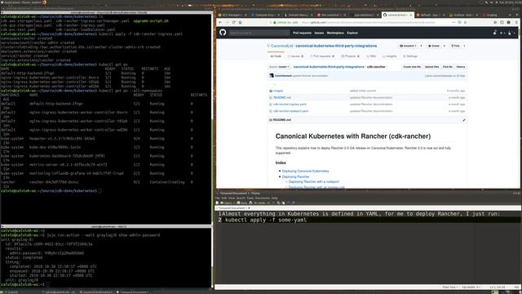Bookmark this page with the star icon
Screen dimensions: 522x294
click(x=465, y=22)
